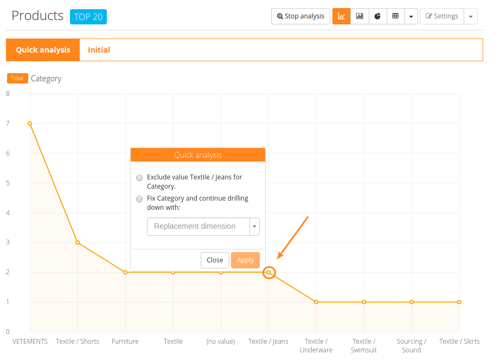
Task: Switch to the Initial tab
Action: (99, 50)
